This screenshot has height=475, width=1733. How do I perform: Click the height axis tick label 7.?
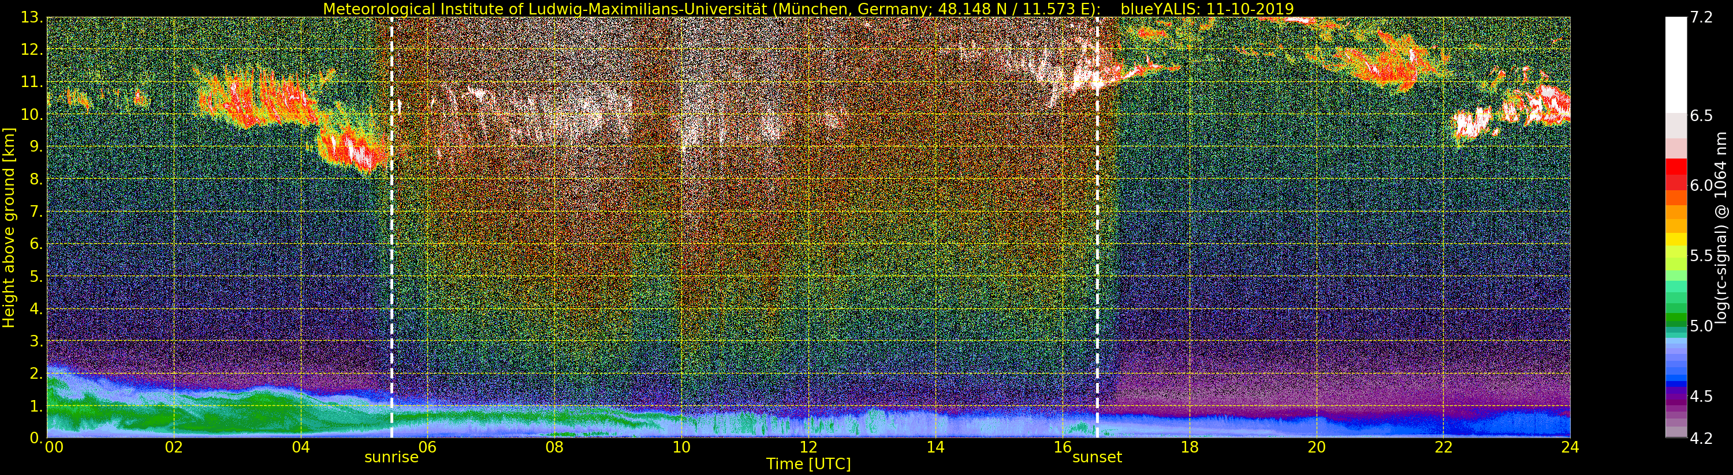(36, 212)
